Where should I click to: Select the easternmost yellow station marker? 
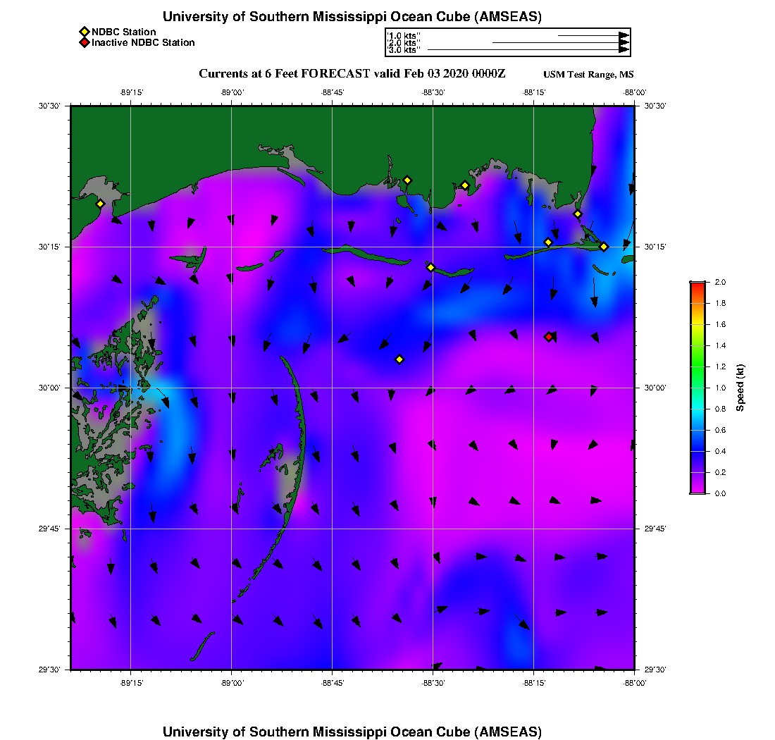[x=604, y=247]
